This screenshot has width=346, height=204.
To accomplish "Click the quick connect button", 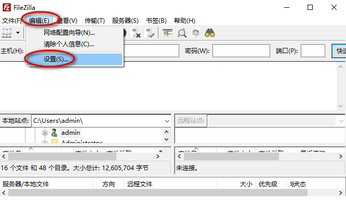I will pyautogui.click(x=339, y=51).
